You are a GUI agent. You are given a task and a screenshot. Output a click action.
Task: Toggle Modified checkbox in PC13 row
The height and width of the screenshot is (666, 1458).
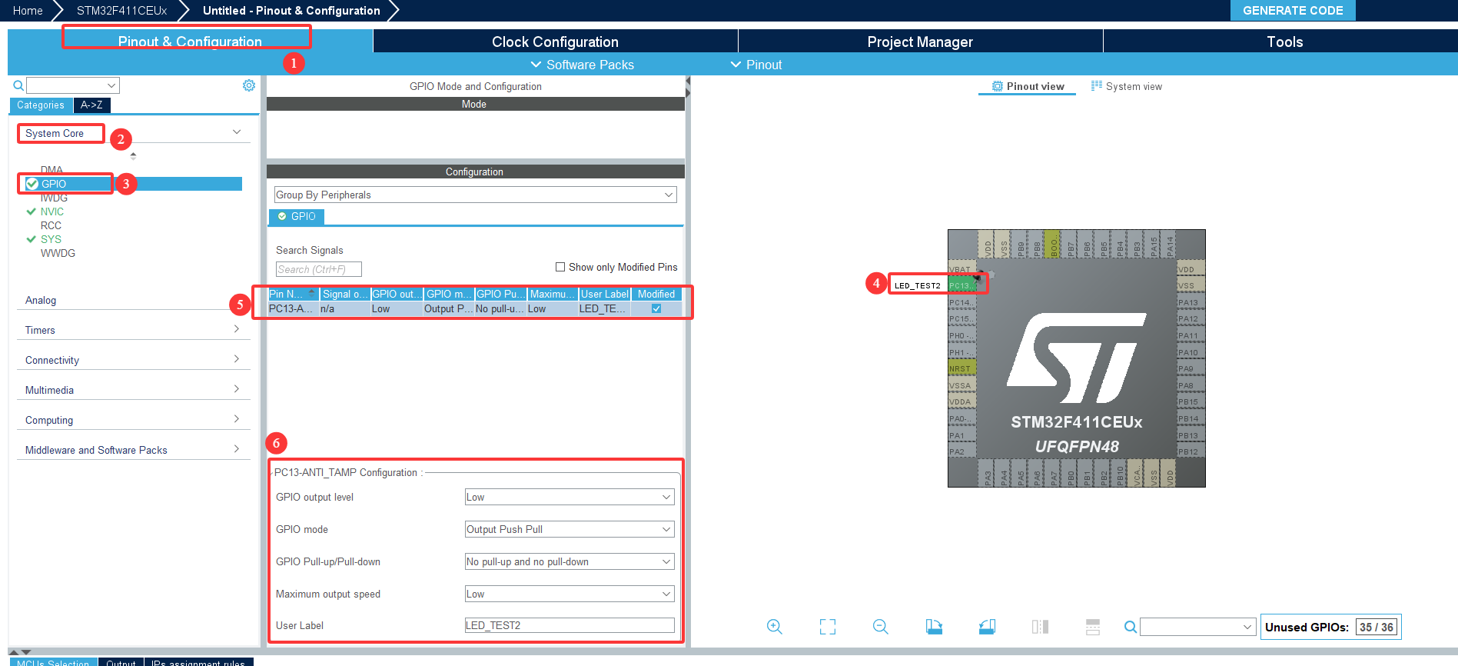pyautogui.click(x=656, y=308)
